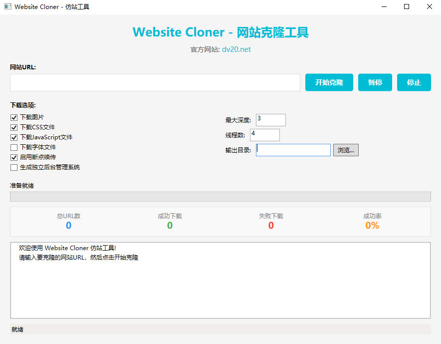Uncheck the 下载CSS文件 option

pos(14,127)
